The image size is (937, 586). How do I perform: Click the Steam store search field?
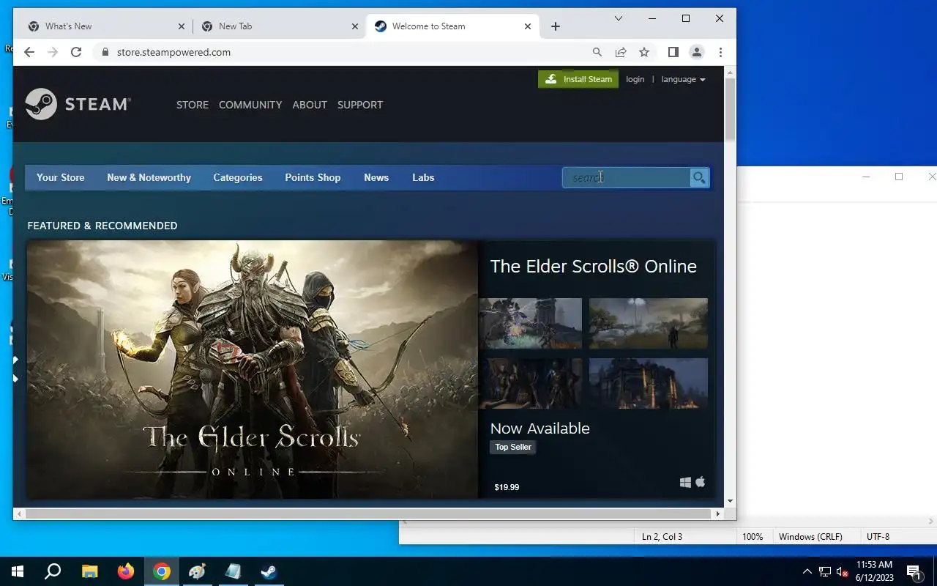pos(626,177)
